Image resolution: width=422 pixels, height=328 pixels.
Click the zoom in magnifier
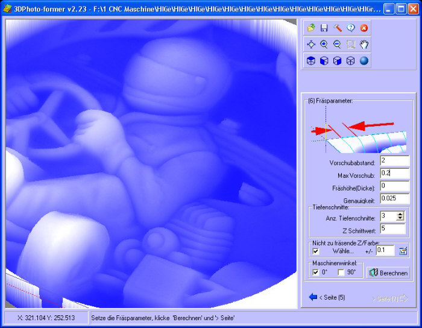point(324,44)
